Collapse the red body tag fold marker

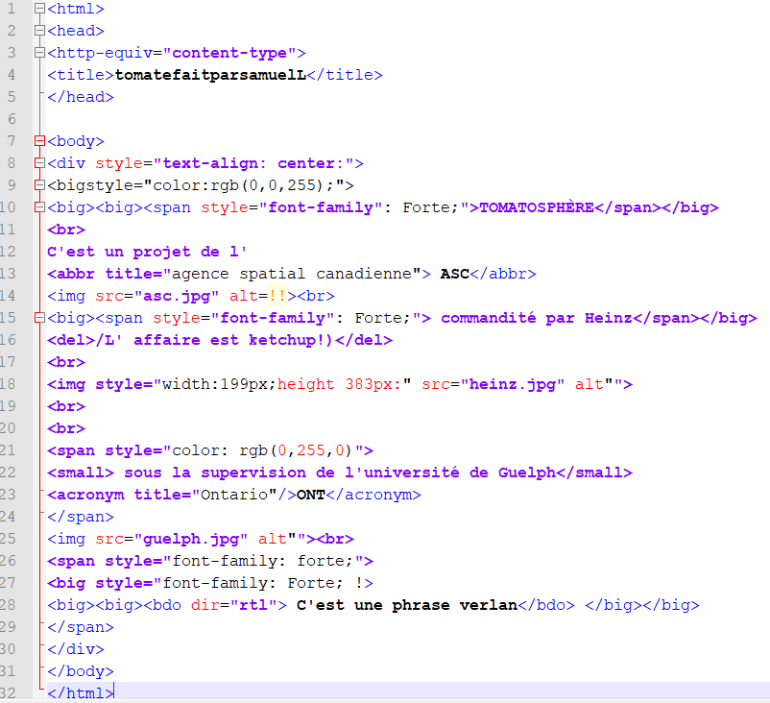[39, 141]
